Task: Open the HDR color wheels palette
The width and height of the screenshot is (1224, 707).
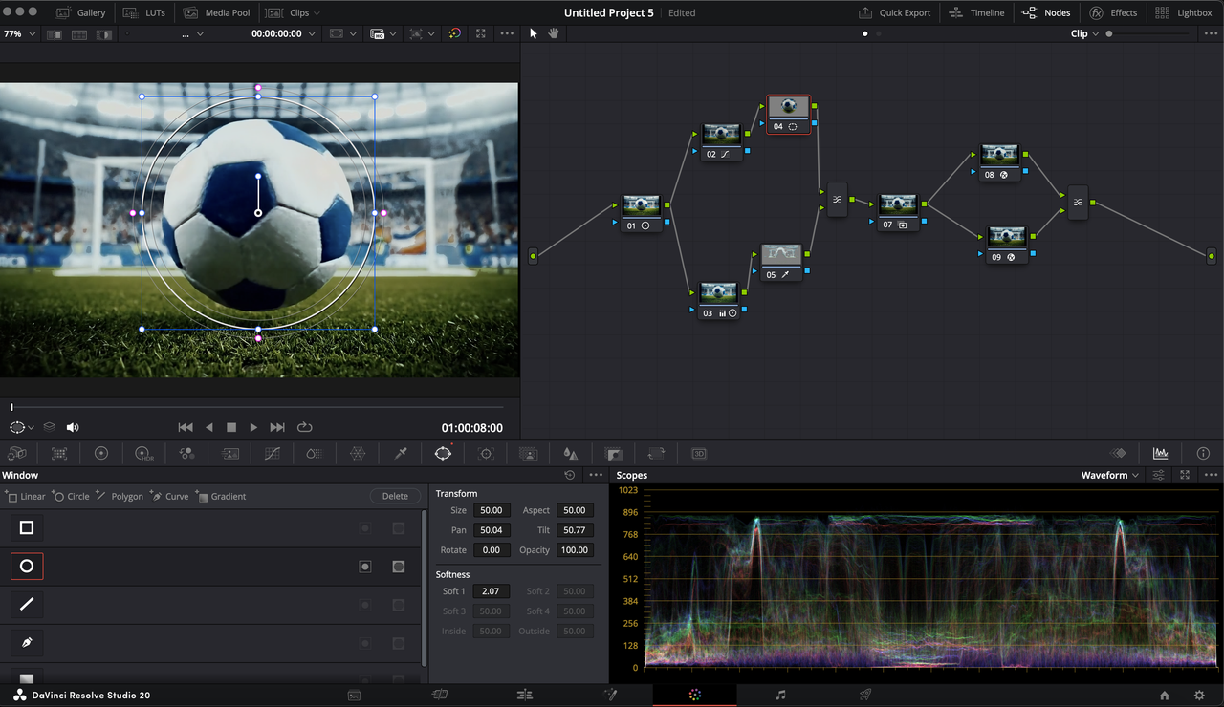Action: pyautogui.click(x=143, y=454)
